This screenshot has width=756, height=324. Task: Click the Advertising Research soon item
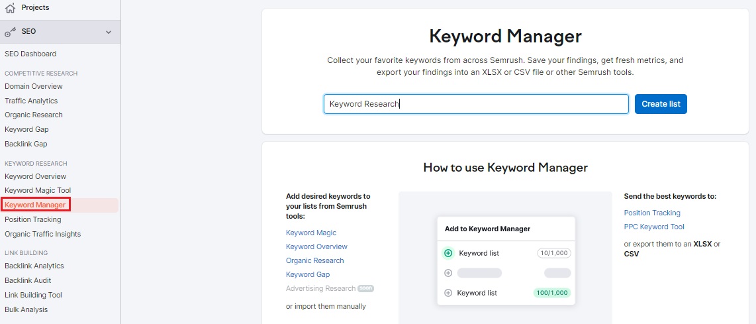click(x=330, y=288)
